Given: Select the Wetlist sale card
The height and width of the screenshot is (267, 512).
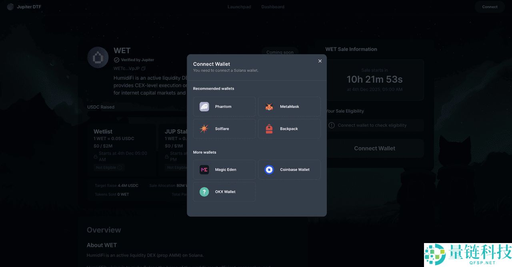Looking at the screenshot, I should point(122,148).
